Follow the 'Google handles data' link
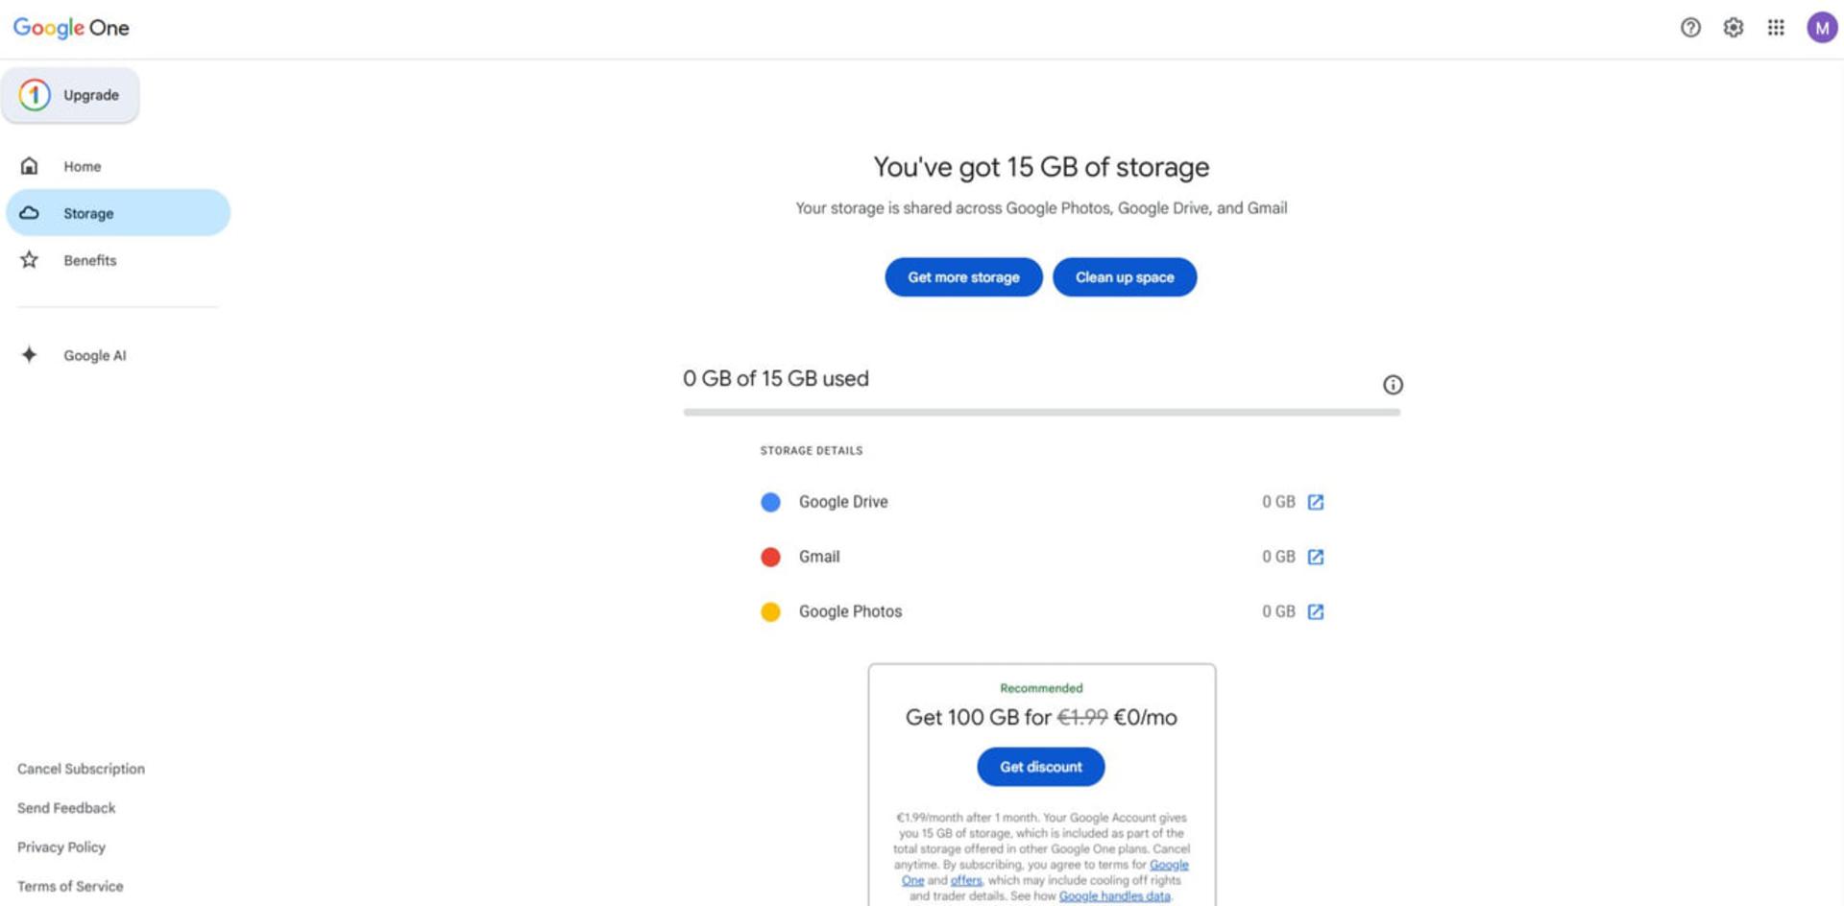 [1114, 895]
